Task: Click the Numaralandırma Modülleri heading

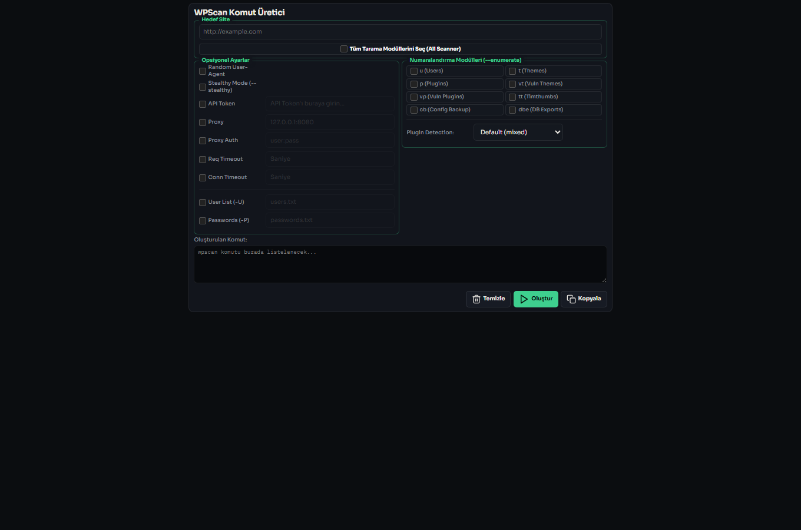Action: 465,60
